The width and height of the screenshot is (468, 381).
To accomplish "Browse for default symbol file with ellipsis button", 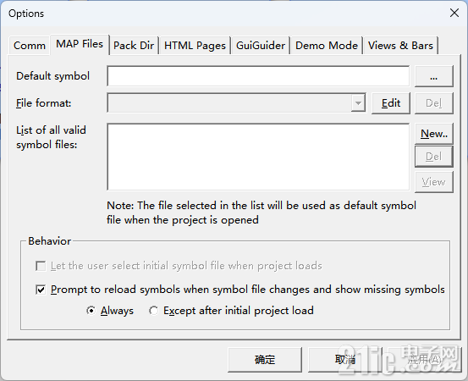I will [x=433, y=76].
